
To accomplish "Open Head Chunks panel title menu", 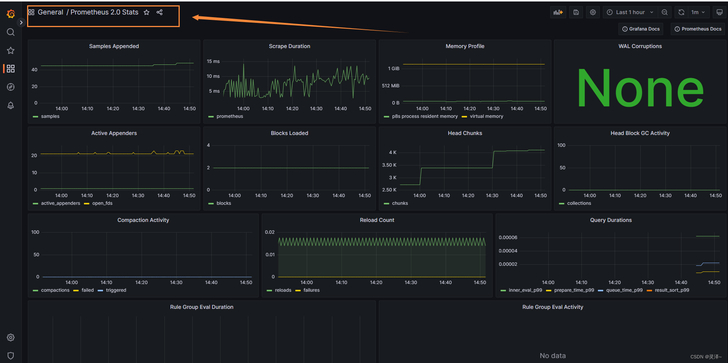I will (x=465, y=133).
